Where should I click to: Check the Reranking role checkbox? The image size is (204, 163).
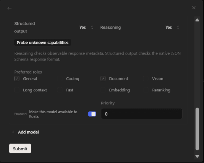click(146, 90)
